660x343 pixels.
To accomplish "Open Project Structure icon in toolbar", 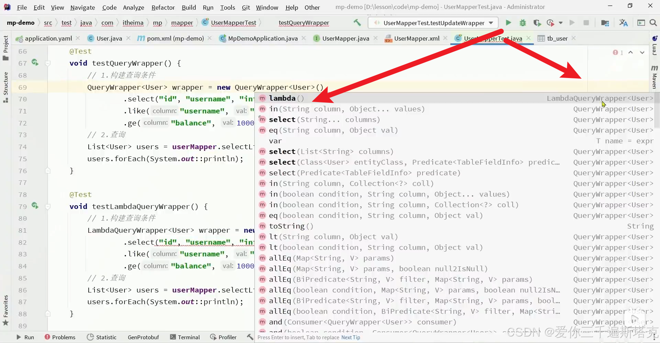I will [605, 23].
